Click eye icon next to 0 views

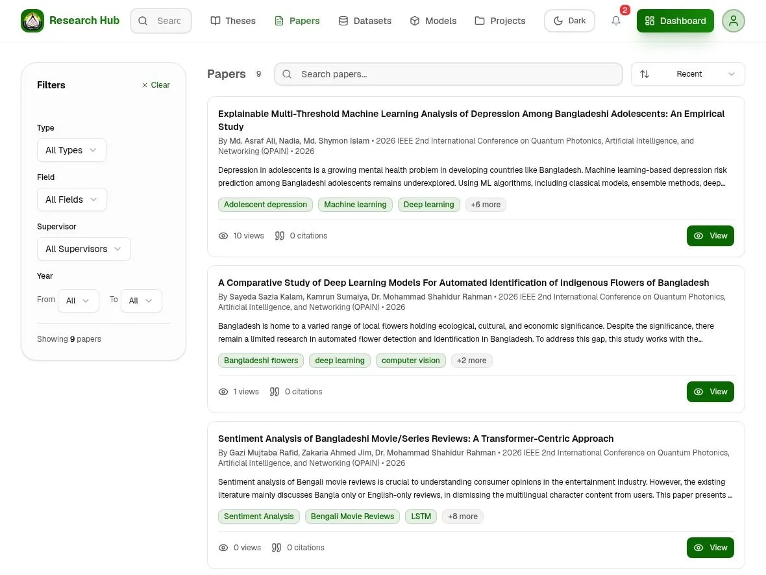tap(223, 548)
